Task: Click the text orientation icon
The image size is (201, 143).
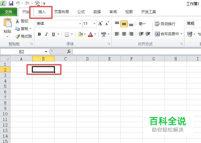Action: pyautogui.click(x=141, y=24)
